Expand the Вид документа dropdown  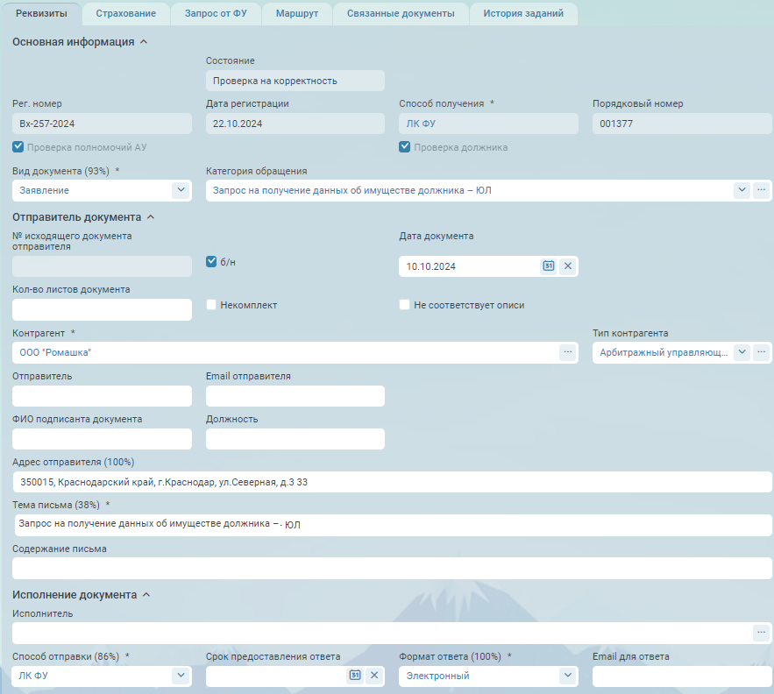click(181, 190)
